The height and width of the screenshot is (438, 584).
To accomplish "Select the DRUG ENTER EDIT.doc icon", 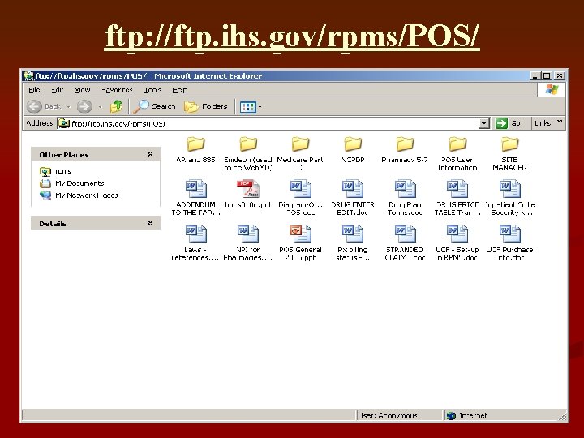I will [353, 189].
